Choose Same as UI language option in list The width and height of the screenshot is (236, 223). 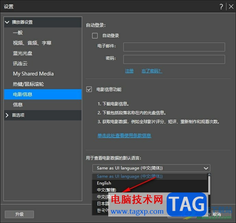(x=149, y=176)
